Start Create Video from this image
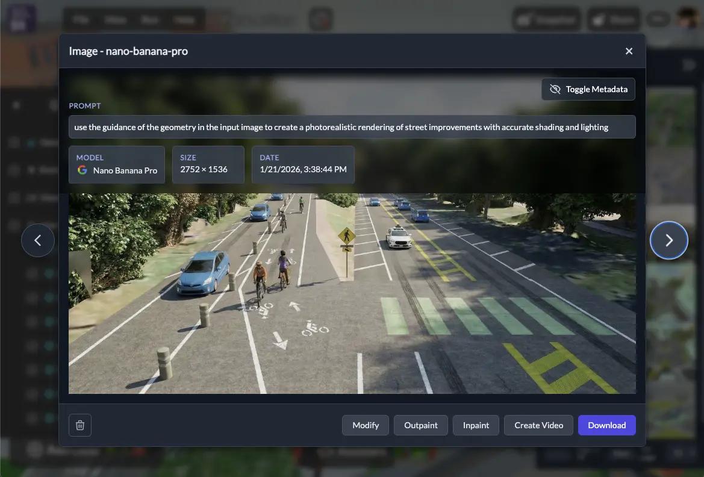The width and height of the screenshot is (704, 477). [538, 425]
